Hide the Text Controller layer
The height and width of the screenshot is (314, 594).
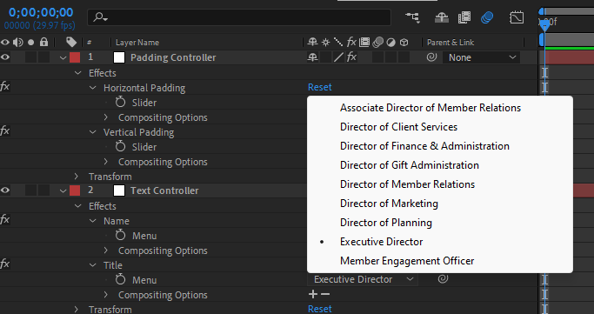(x=5, y=190)
